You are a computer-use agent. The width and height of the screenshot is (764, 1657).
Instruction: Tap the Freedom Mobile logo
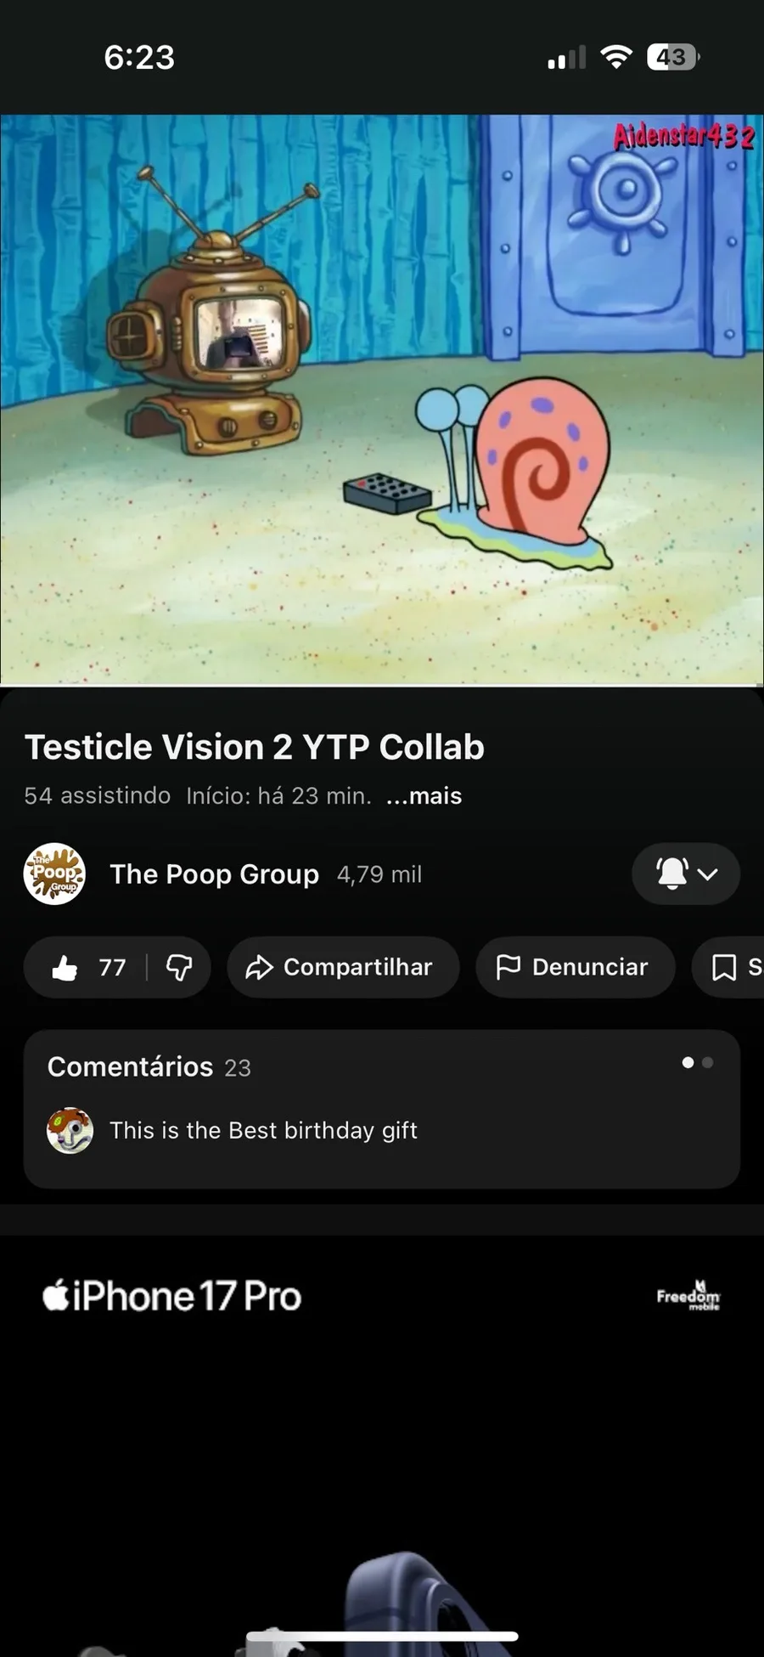(688, 1297)
